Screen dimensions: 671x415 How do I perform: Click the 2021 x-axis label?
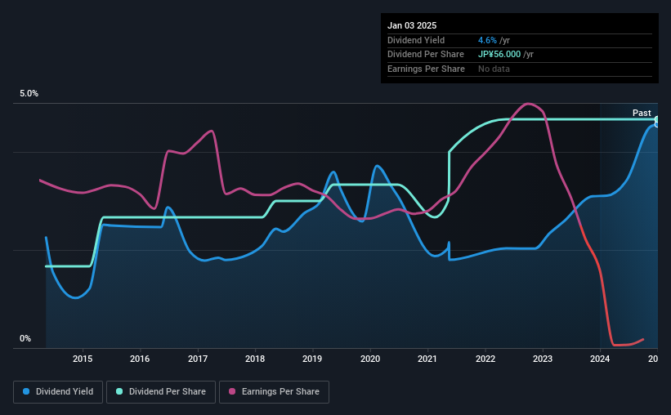[x=427, y=359]
